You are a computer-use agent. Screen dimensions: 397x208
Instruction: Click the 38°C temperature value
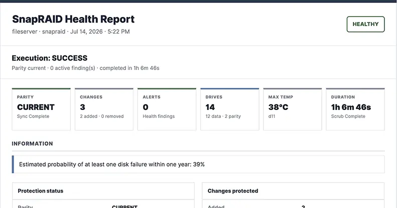[278, 107]
